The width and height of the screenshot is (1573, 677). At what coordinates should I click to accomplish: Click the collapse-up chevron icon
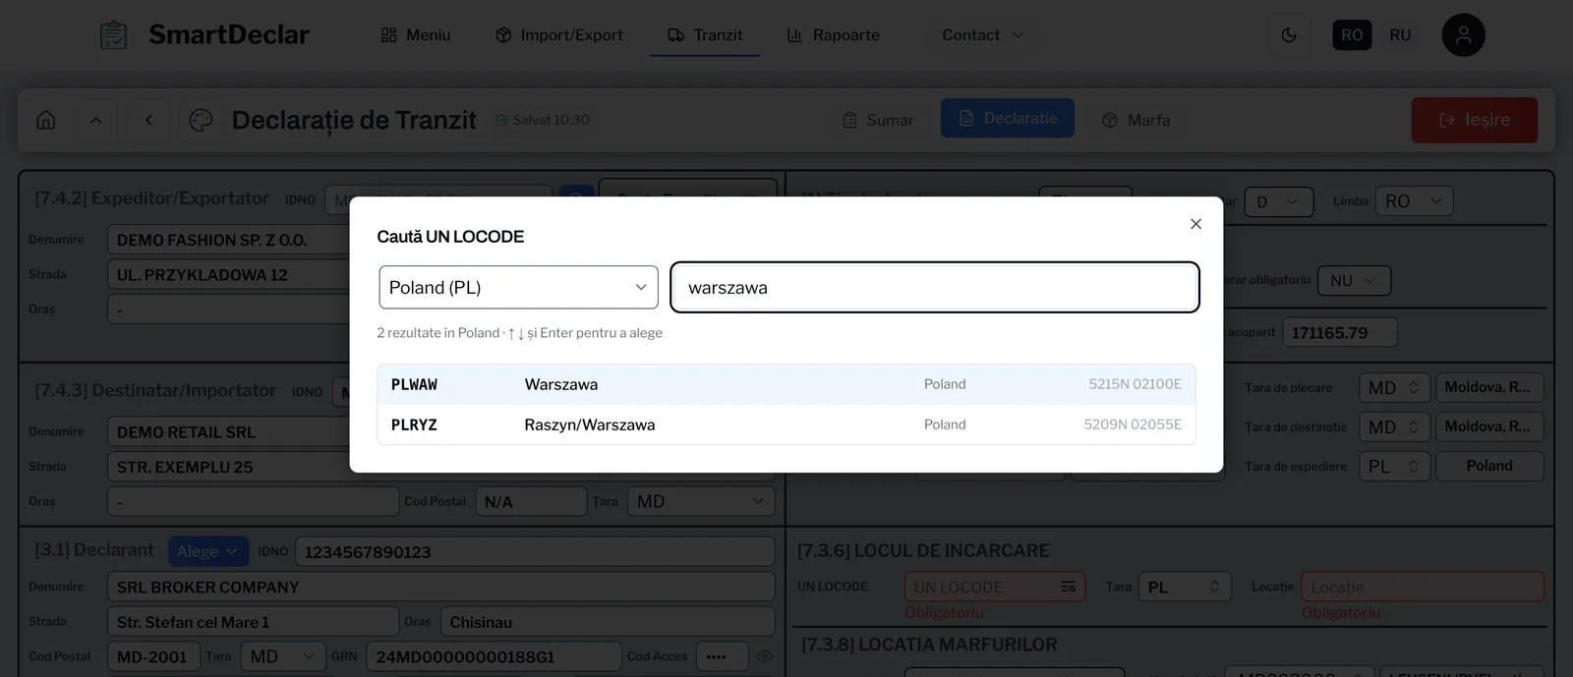pyautogui.click(x=96, y=120)
